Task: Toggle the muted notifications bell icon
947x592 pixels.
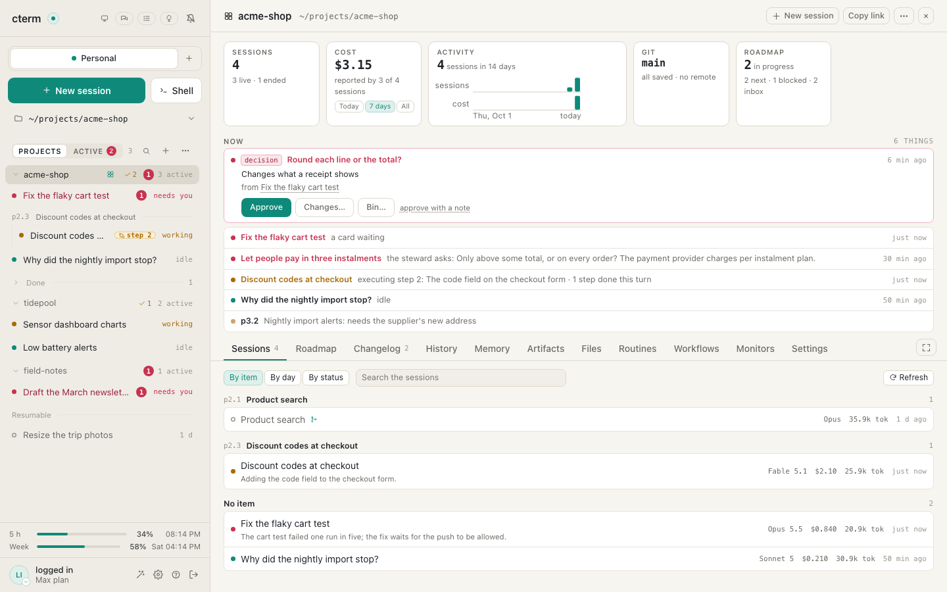Action: click(191, 18)
